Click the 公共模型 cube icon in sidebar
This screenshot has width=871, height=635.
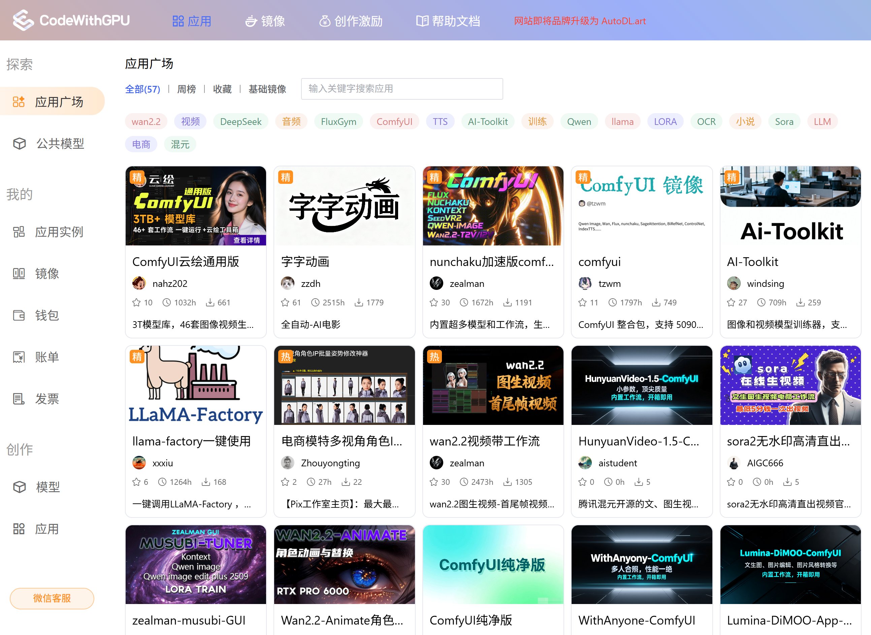20,143
